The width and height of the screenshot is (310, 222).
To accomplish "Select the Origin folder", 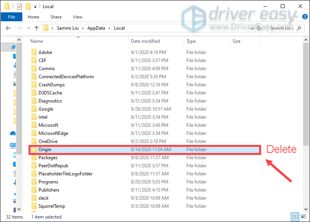I will (45, 150).
